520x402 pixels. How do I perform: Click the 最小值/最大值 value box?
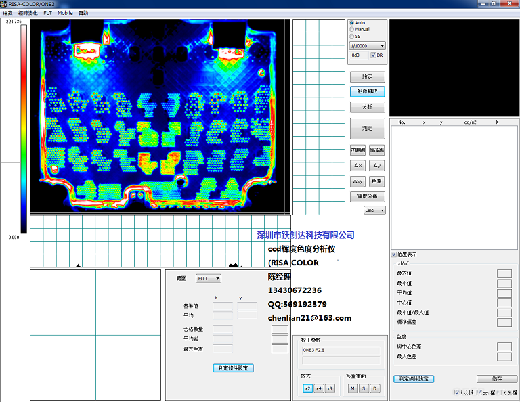pos(504,313)
